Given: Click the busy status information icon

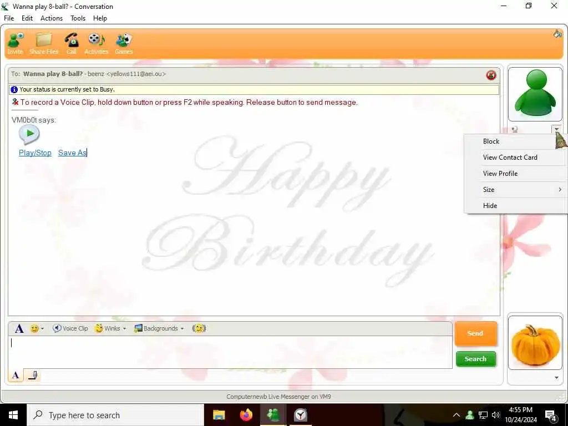Looking at the screenshot, I should pos(14,89).
